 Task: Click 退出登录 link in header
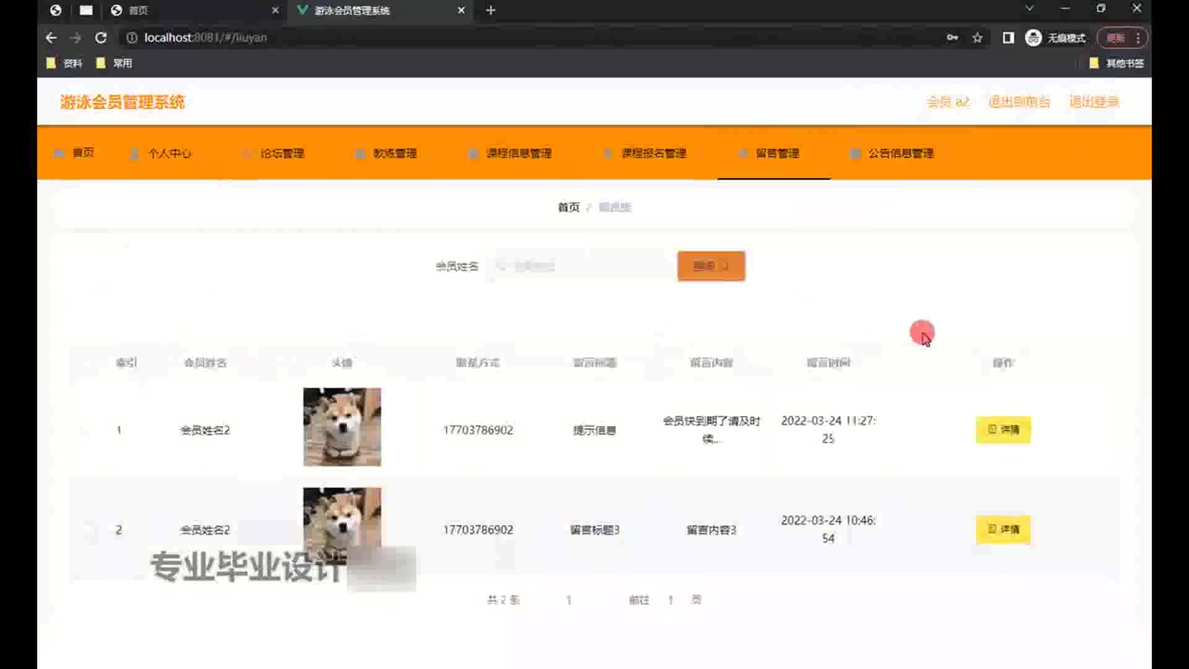coord(1094,102)
